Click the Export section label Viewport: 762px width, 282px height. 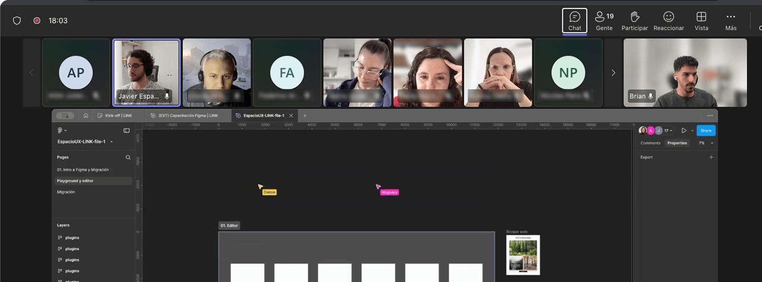point(646,157)
